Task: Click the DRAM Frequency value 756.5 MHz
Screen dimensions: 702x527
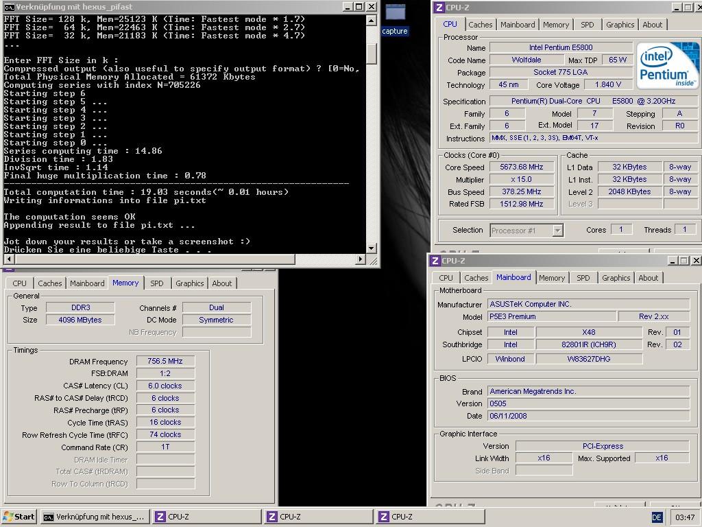Action: 165,361
